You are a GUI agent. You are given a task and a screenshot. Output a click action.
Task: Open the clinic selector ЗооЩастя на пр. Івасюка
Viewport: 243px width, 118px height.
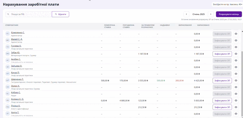(x=227, y=4)
